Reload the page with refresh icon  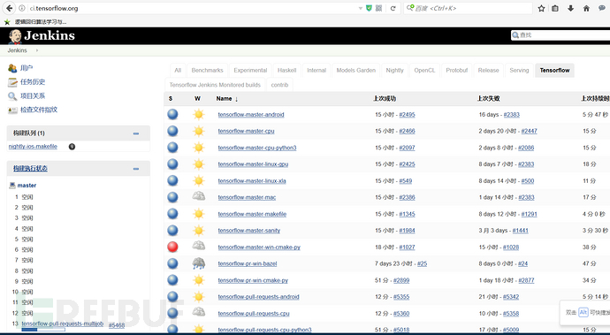[393, 8]
